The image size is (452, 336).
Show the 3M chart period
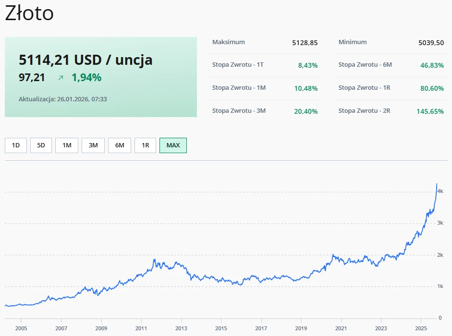pos(93,145)
